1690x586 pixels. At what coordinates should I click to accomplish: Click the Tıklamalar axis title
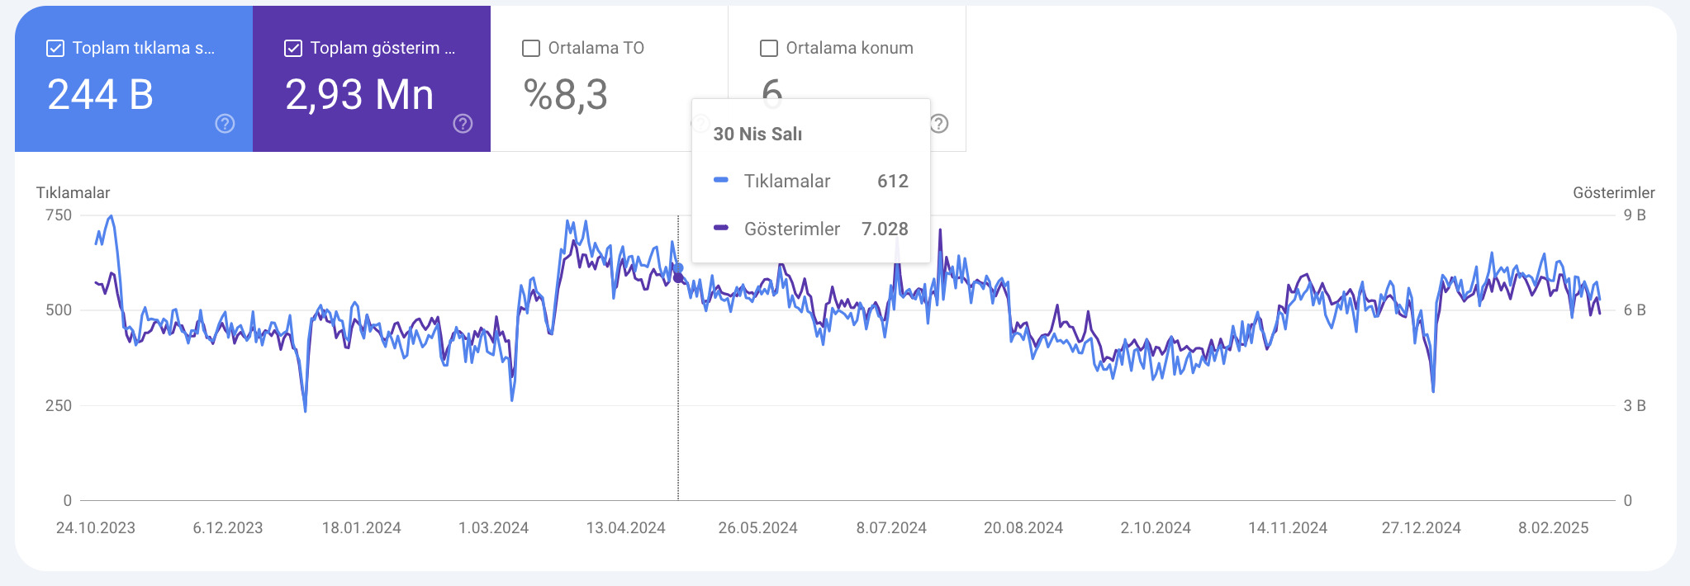pyautogui.click(x=73, y=192)
